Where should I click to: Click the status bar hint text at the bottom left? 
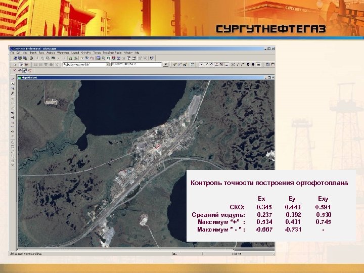click(26, 254)
